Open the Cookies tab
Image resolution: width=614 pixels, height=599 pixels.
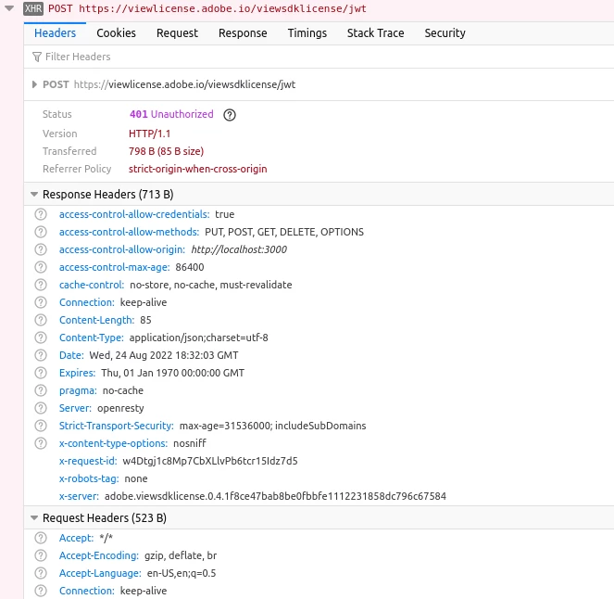pos(117,33)
